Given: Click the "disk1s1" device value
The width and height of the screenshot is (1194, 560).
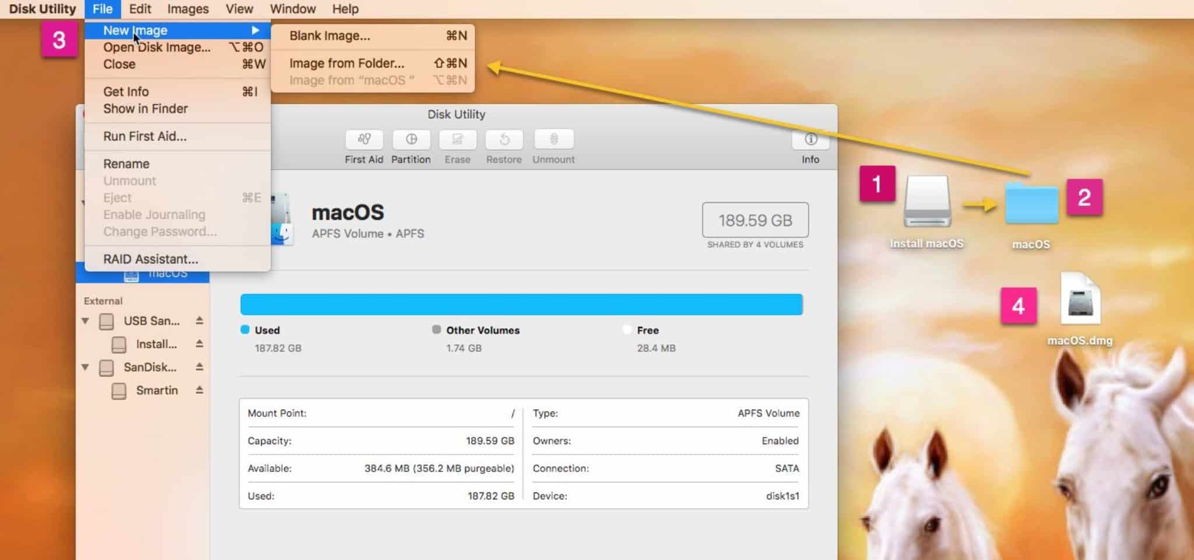Looking at the screenshot, I should click(x=782, y=496).
